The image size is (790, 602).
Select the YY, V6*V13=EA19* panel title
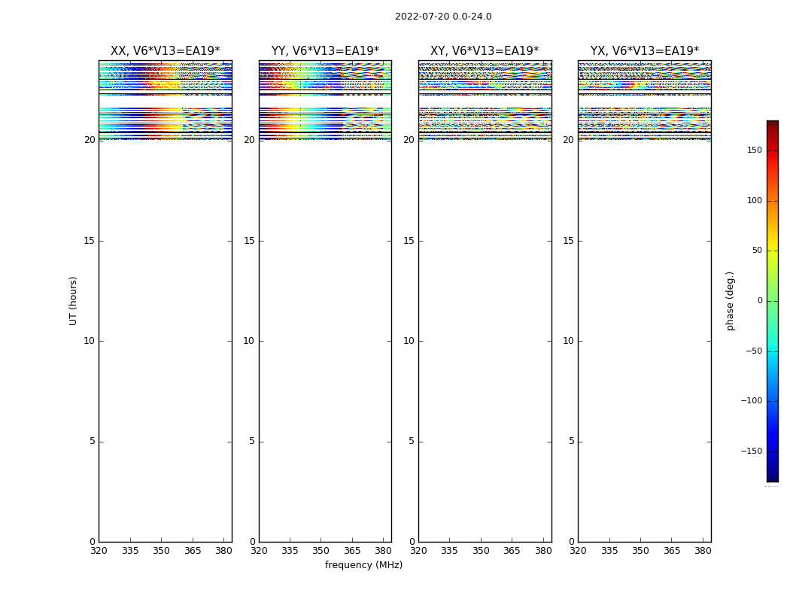(325, 51)
